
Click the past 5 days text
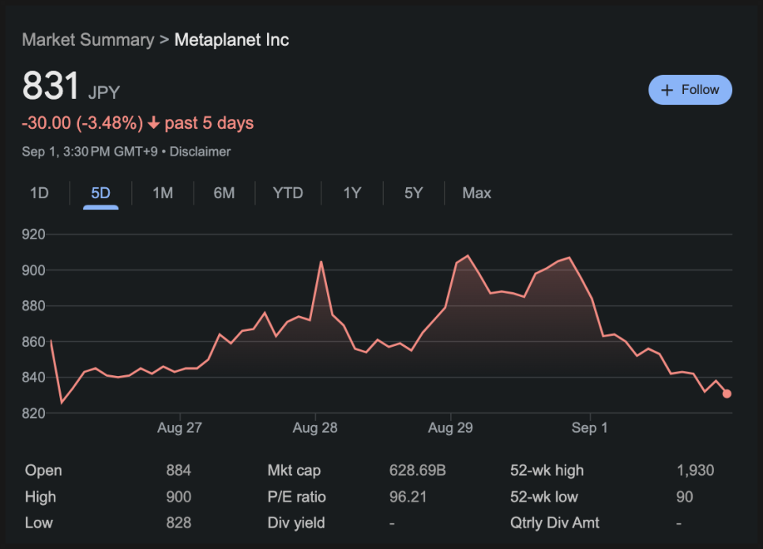209,123
